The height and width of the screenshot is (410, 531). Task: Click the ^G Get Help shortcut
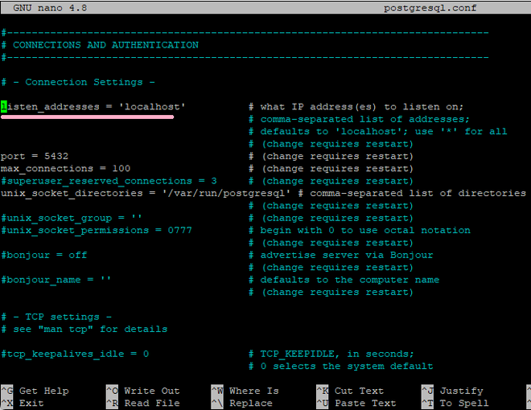(35, 391)
